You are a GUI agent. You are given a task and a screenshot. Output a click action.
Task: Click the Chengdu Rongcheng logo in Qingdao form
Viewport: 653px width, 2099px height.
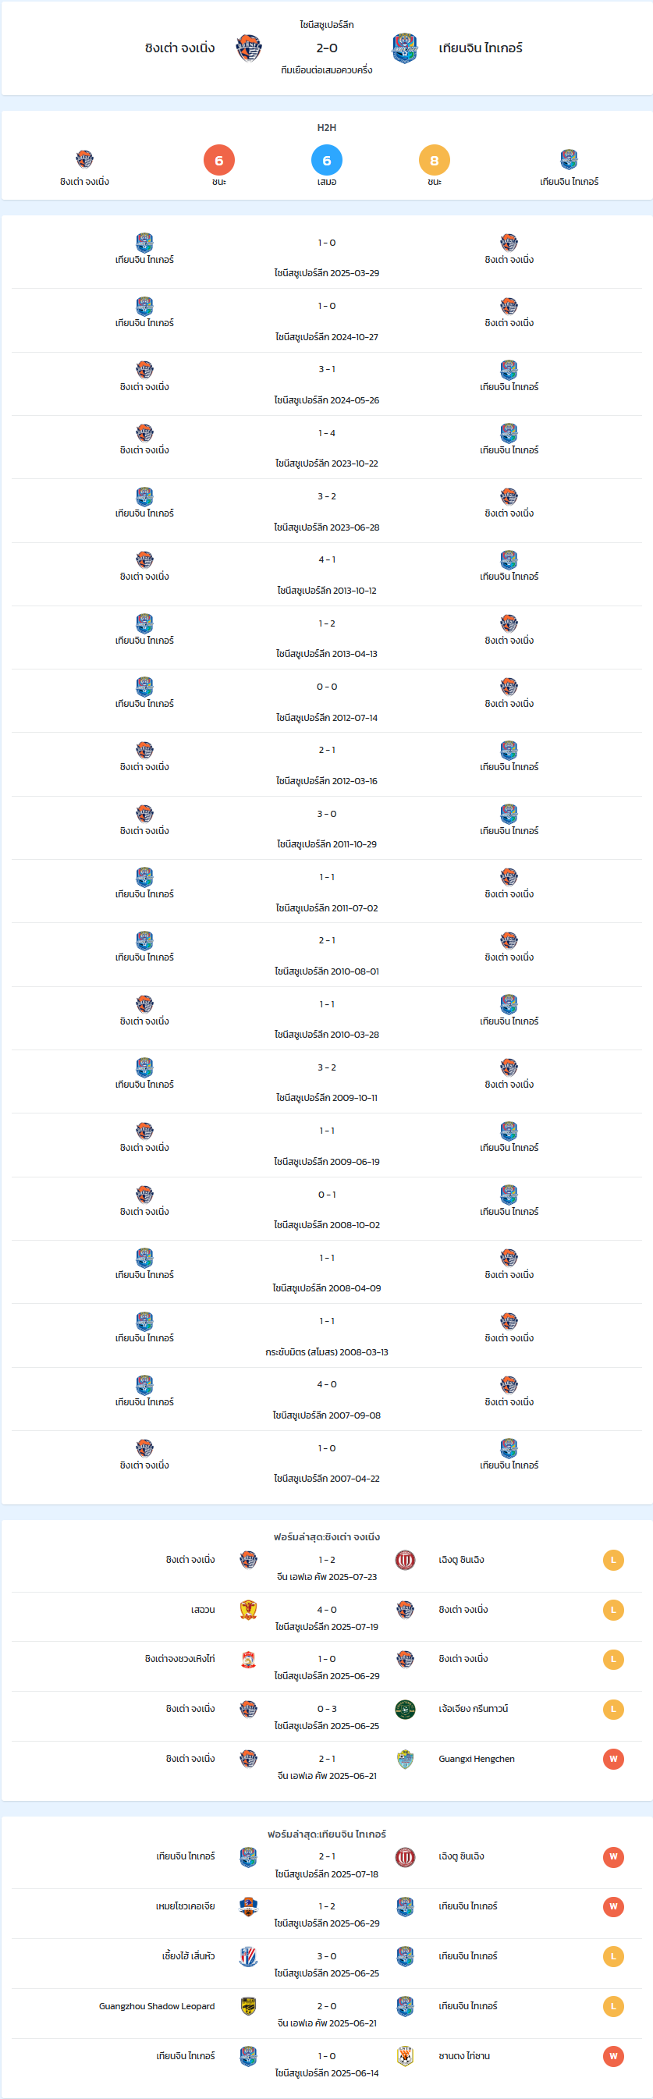(x=405, y=1560)
